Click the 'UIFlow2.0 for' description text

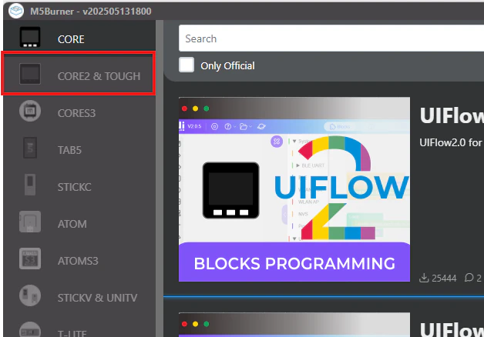(x=450, y=142)
